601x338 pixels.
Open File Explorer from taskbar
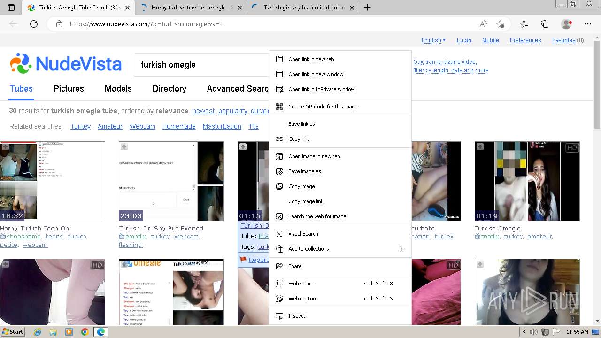53,332
